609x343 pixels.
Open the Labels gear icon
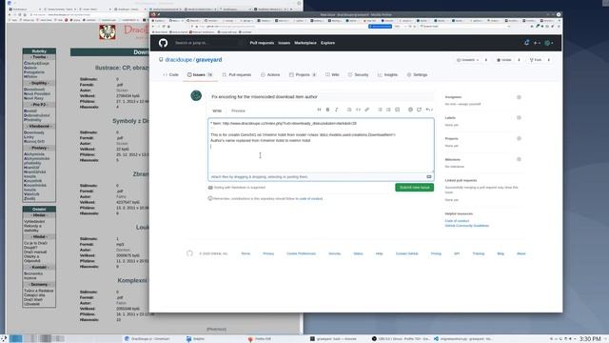[x=519, y=118]
